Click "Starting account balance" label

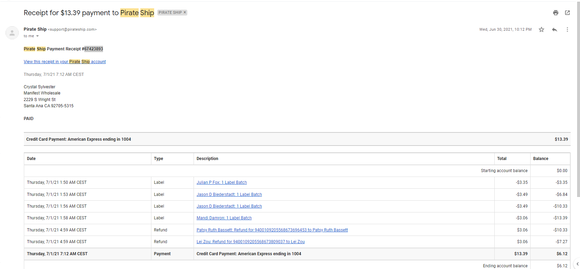504,171
